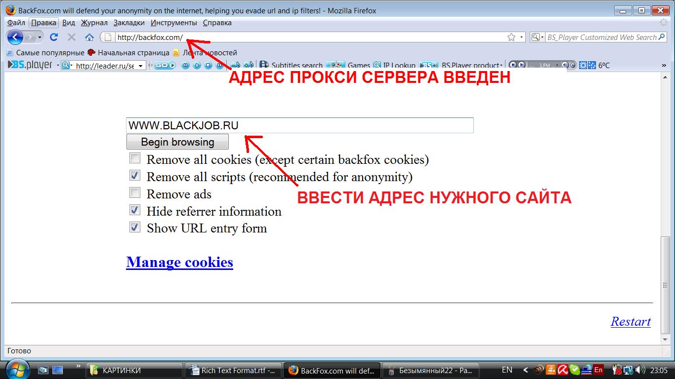Expand hidden toolbar items chevron
Viewport: 675px width, 379px height.
[x=664, y=65]
